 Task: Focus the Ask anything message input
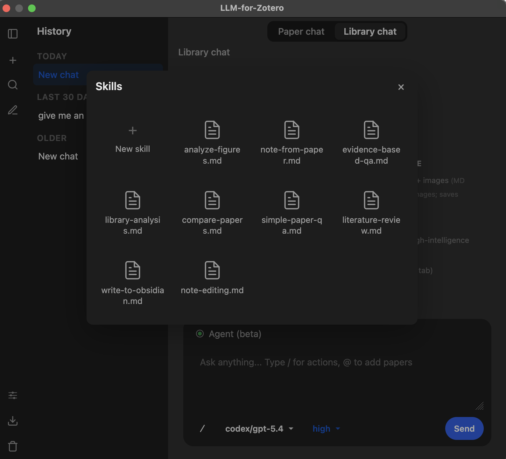(x=337, y=379)
